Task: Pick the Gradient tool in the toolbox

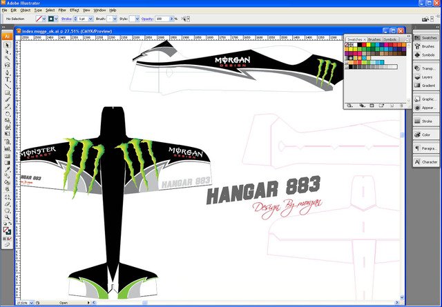Action: coord(8,163)
